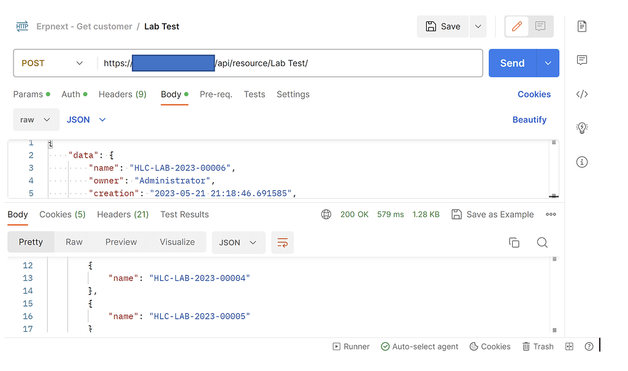Open the POST method dropdown
The image size is (628, 371).
(x=53, y=63)
